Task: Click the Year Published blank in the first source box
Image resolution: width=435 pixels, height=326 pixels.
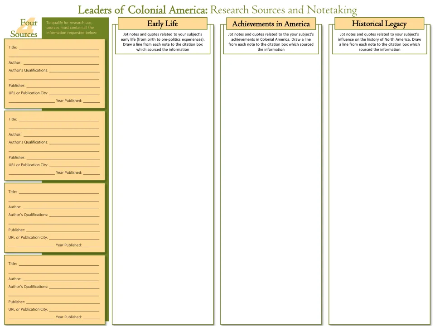Action: pyautogui.click(x=92, y=101)
